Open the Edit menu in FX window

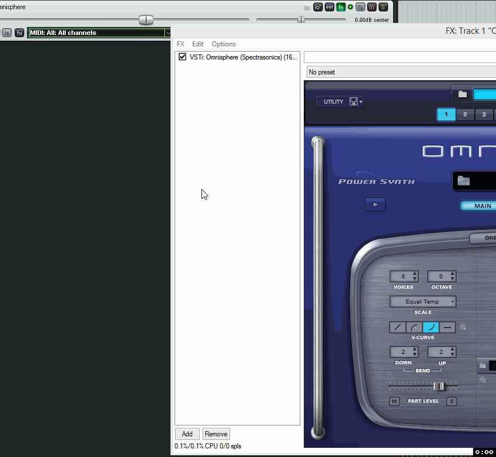tap(198, 44)
